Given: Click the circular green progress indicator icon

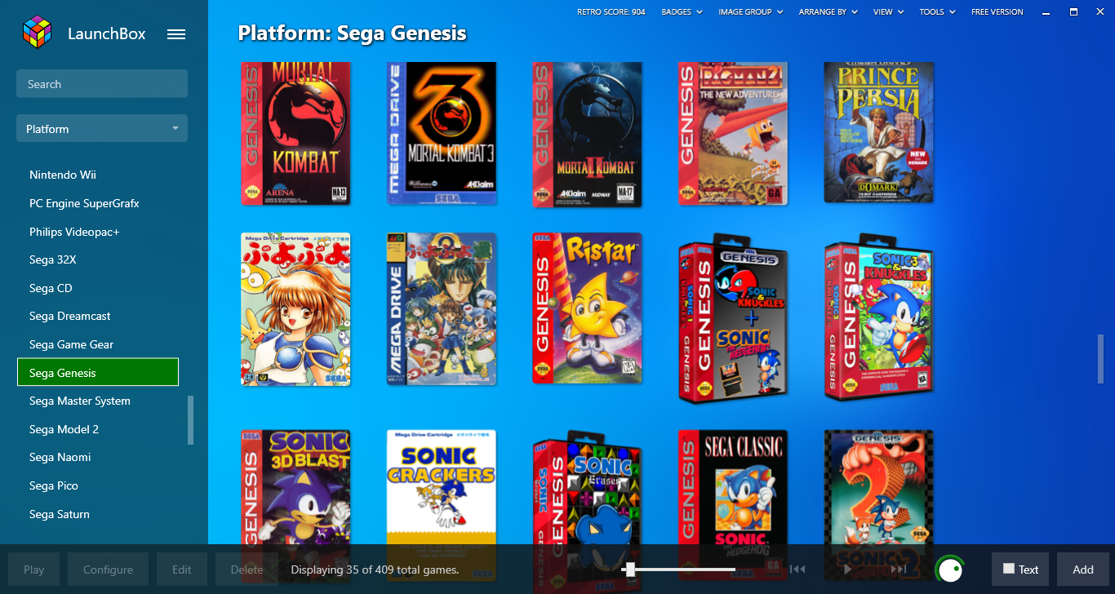Looking at the screenshot, I should (x=949, y=570).
